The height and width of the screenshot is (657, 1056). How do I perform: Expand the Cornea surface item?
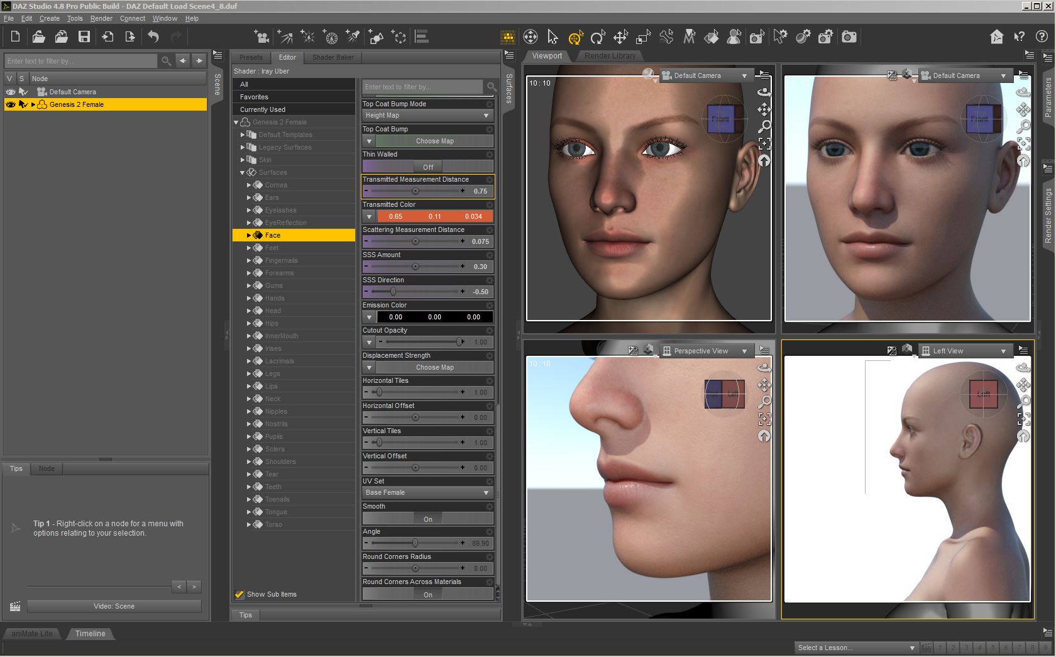[x=249, y=185]
